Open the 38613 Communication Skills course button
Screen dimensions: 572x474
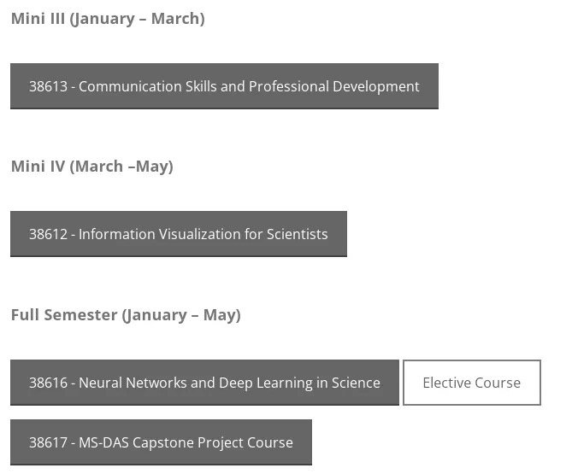pyautogui.click(x=224, y=86)
